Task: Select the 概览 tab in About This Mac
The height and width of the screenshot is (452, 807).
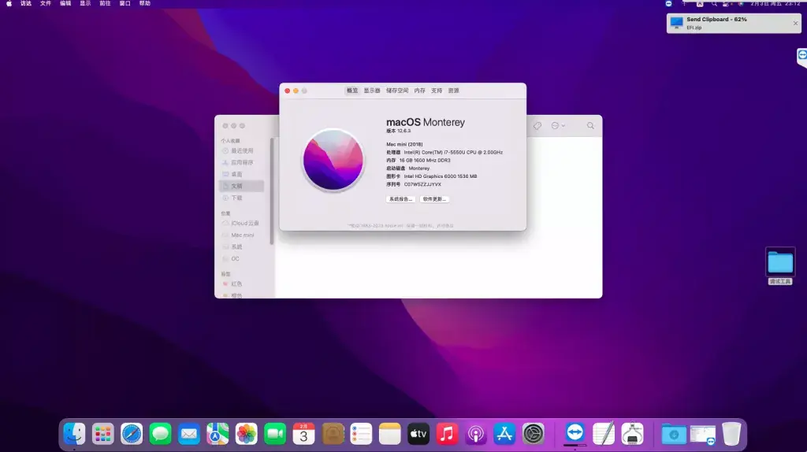Action: (352, 91)
